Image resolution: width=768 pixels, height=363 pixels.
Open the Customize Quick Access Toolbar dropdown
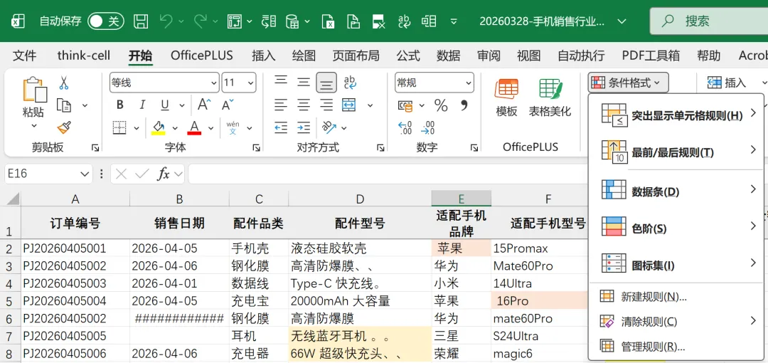(x=454, y=21)
